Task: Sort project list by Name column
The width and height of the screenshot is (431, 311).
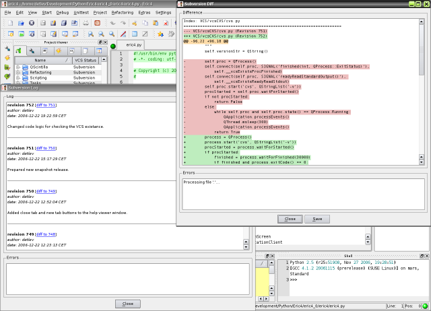Action: [x=43, y=60]
